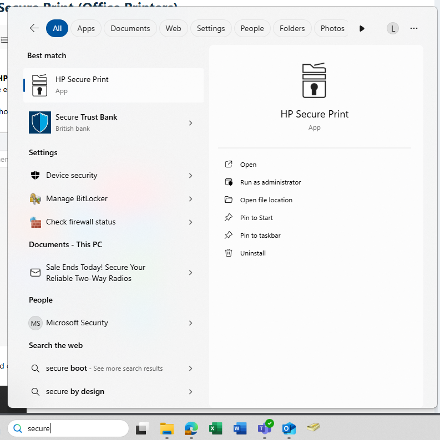Expand Check firewall status chevron
Screen dimensions: 440x440
[x=190, y=222]
